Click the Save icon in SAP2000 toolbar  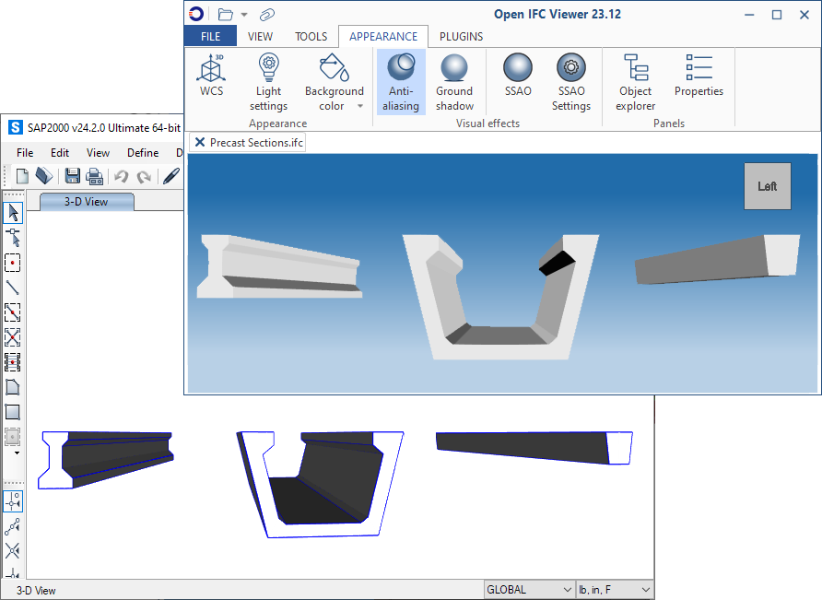(x=72, y=176)
